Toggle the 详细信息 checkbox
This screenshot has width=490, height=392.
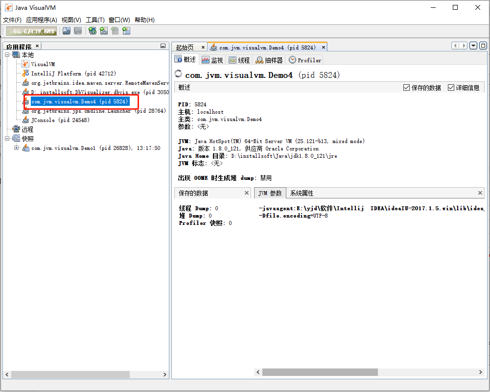[451, 88]
